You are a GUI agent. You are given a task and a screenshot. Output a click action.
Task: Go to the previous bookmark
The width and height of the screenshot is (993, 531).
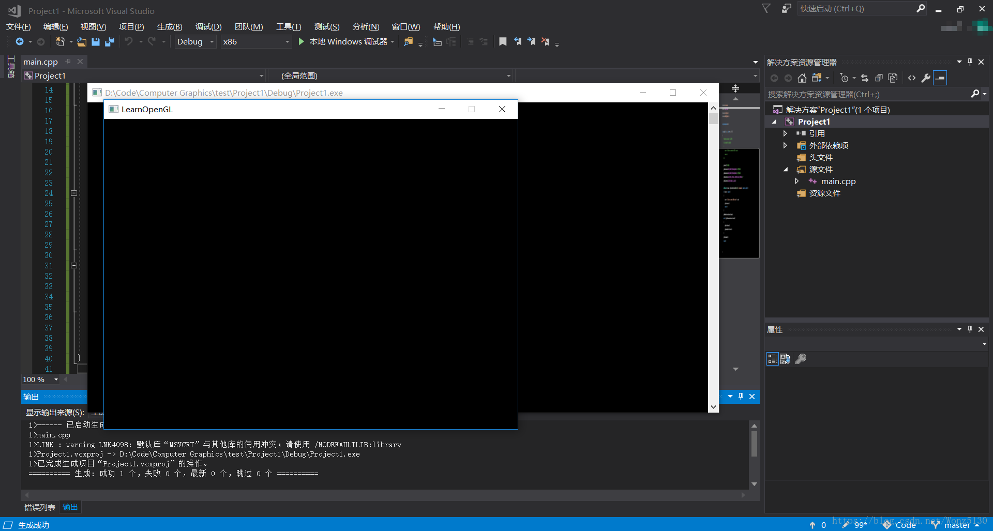click(x=517, y=41)
